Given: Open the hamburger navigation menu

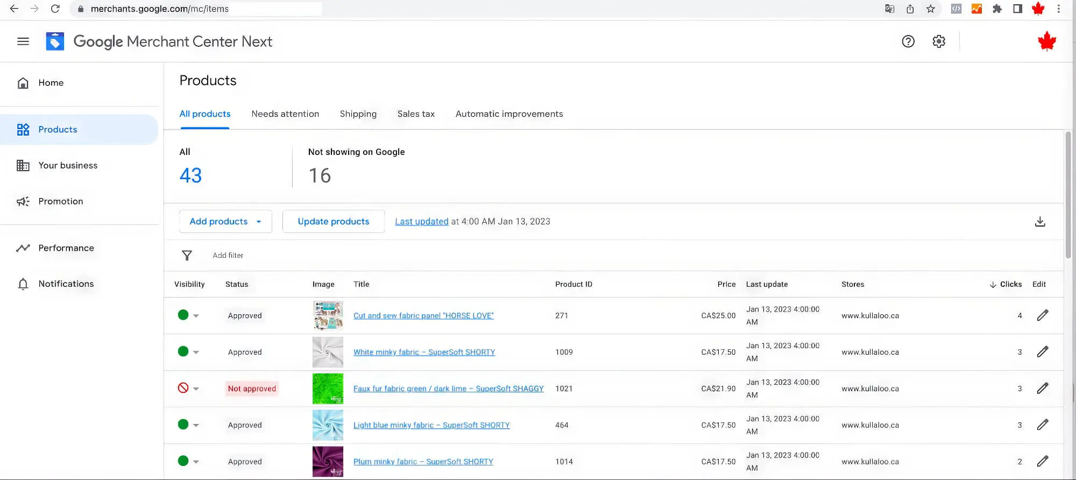Looking at the screenshot, I should click(23, 41).
